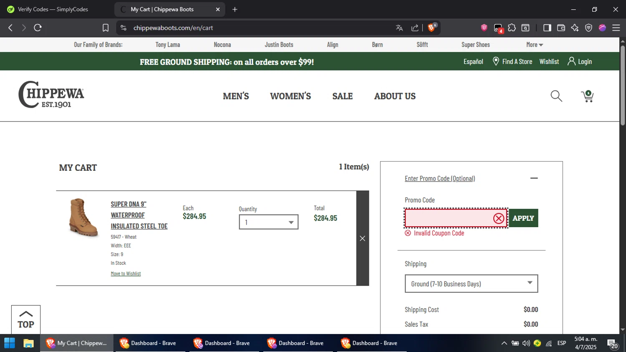Go back with browser back arrow

(x=10, y=28)
